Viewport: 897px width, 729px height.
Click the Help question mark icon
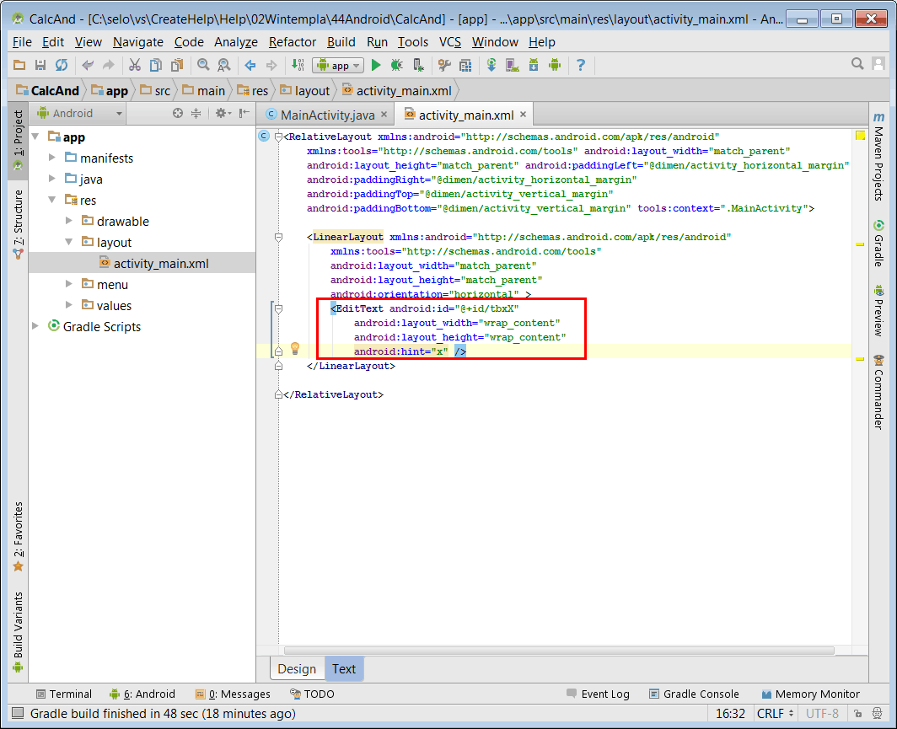click(581, 65)
